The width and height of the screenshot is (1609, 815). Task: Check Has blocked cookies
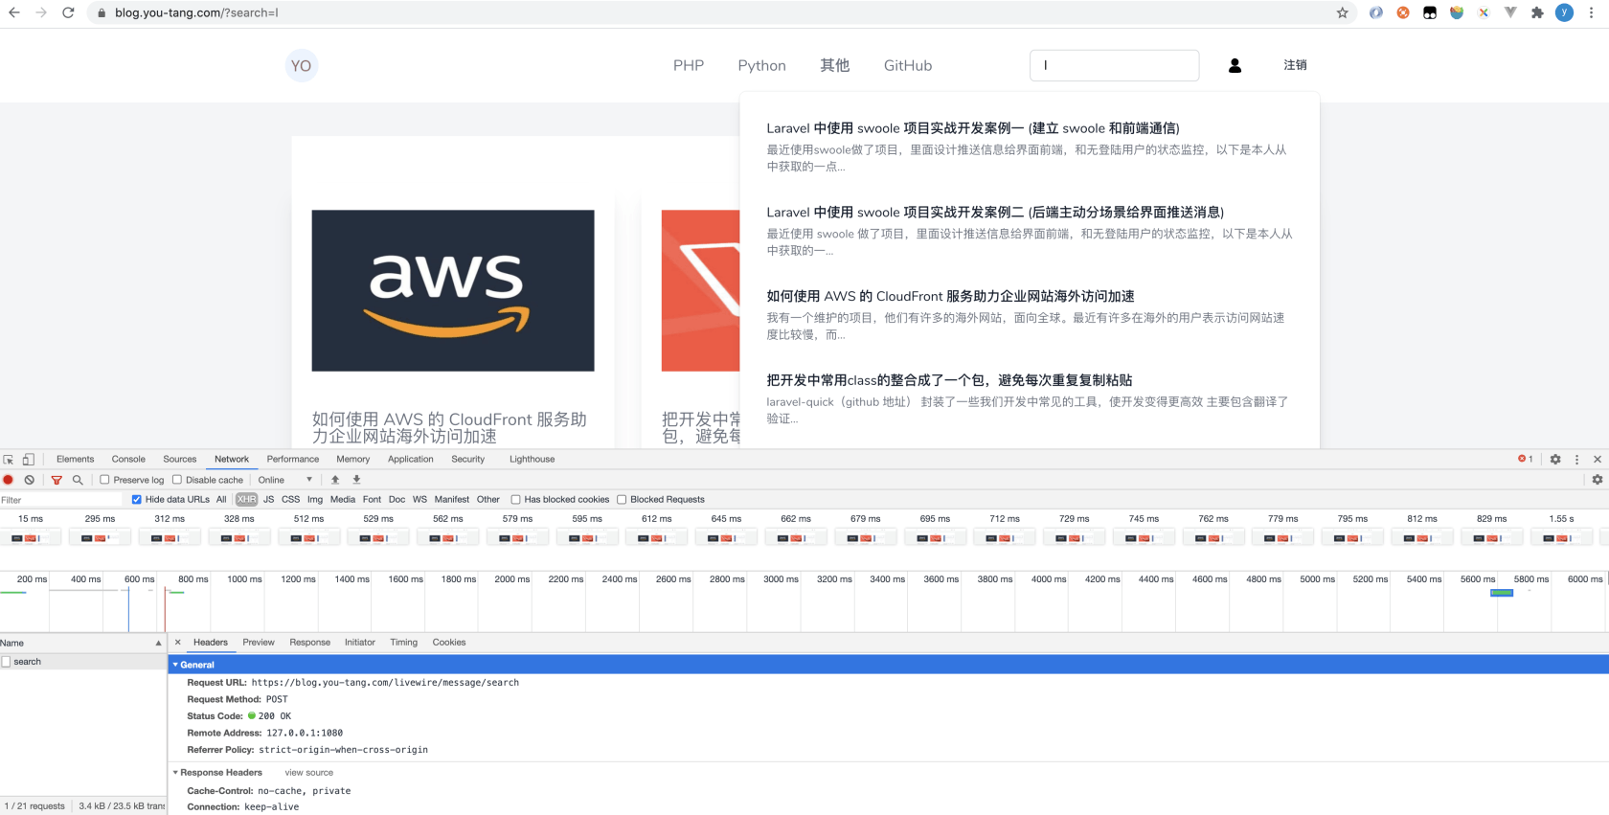point(515,499)
